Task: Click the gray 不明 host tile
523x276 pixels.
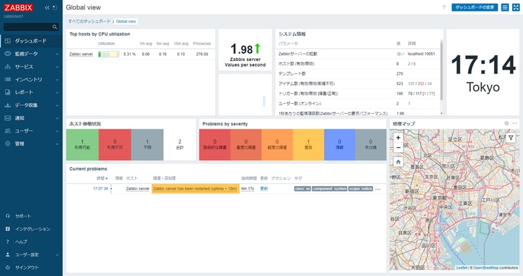Action: (x=147, y=145)
